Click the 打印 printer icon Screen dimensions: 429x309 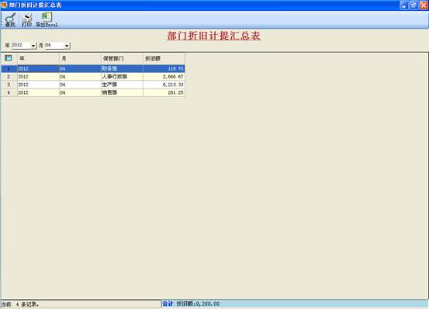27,20
